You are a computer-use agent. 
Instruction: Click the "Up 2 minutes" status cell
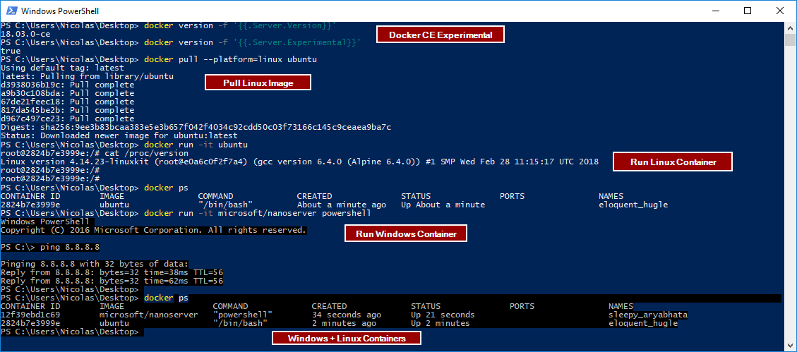pyautogui.click(x=441, y=324)
